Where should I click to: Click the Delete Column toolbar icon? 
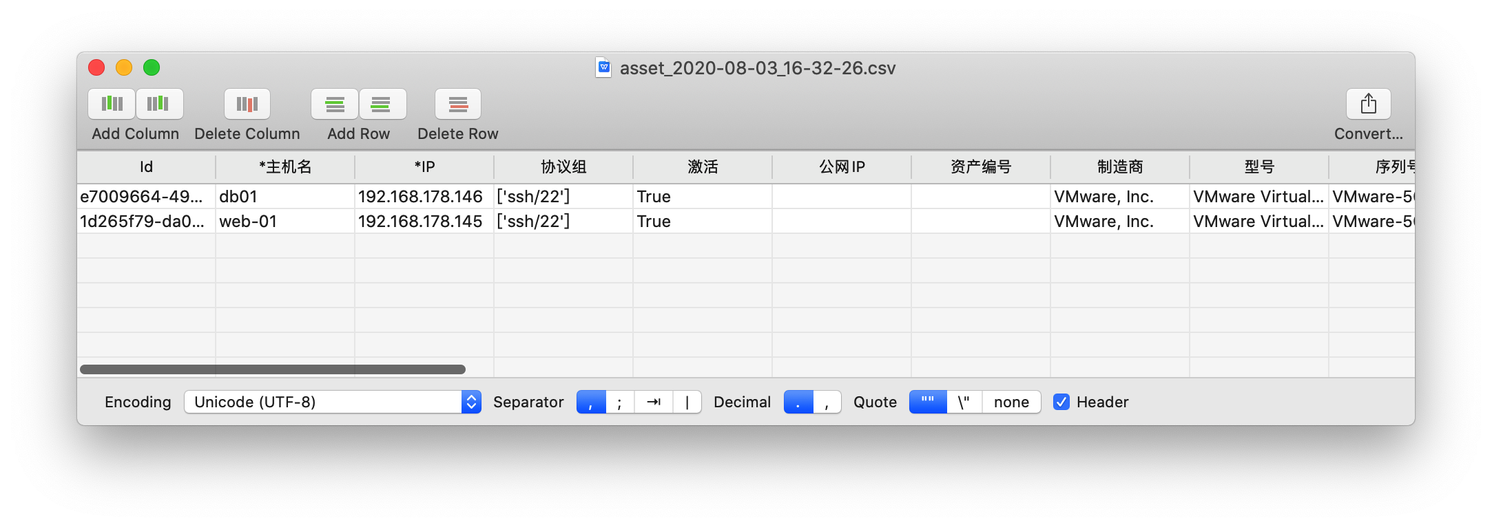pos(247,104)
